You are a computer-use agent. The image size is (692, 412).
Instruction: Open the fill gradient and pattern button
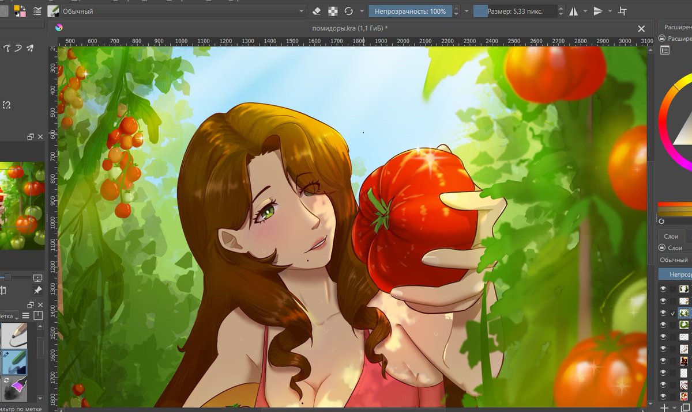point(4,11)
